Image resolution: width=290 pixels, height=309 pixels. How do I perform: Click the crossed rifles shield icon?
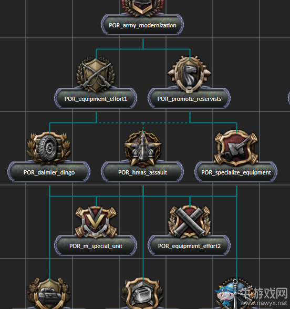coord(96,75)
